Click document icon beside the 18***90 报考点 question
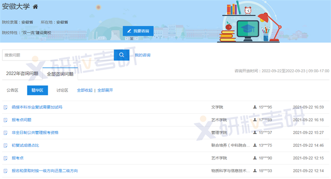This screenshot has height=179, width=331. (6, 158)
